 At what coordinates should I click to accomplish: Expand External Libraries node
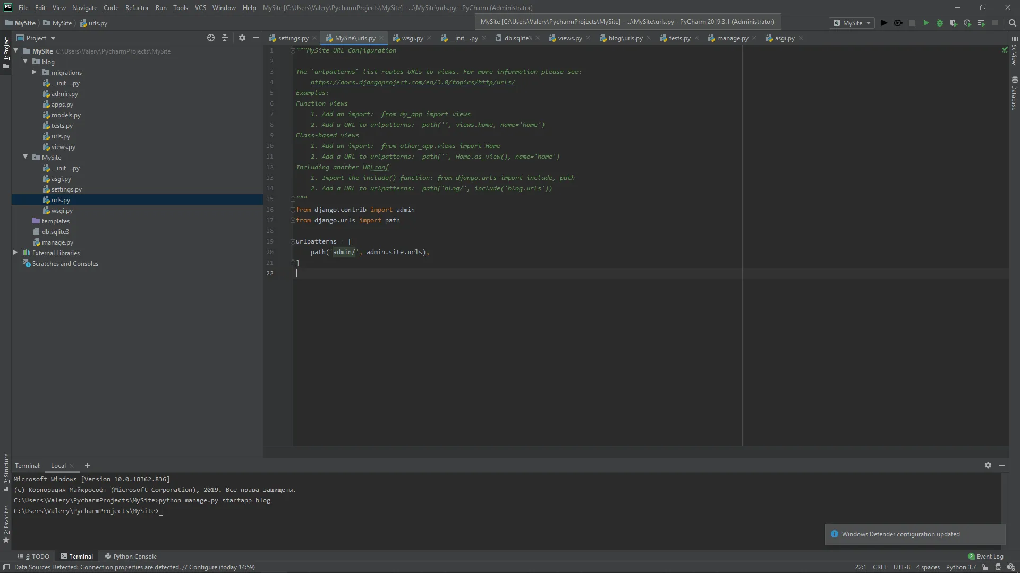pyautogui.click(x=15, y=253)
